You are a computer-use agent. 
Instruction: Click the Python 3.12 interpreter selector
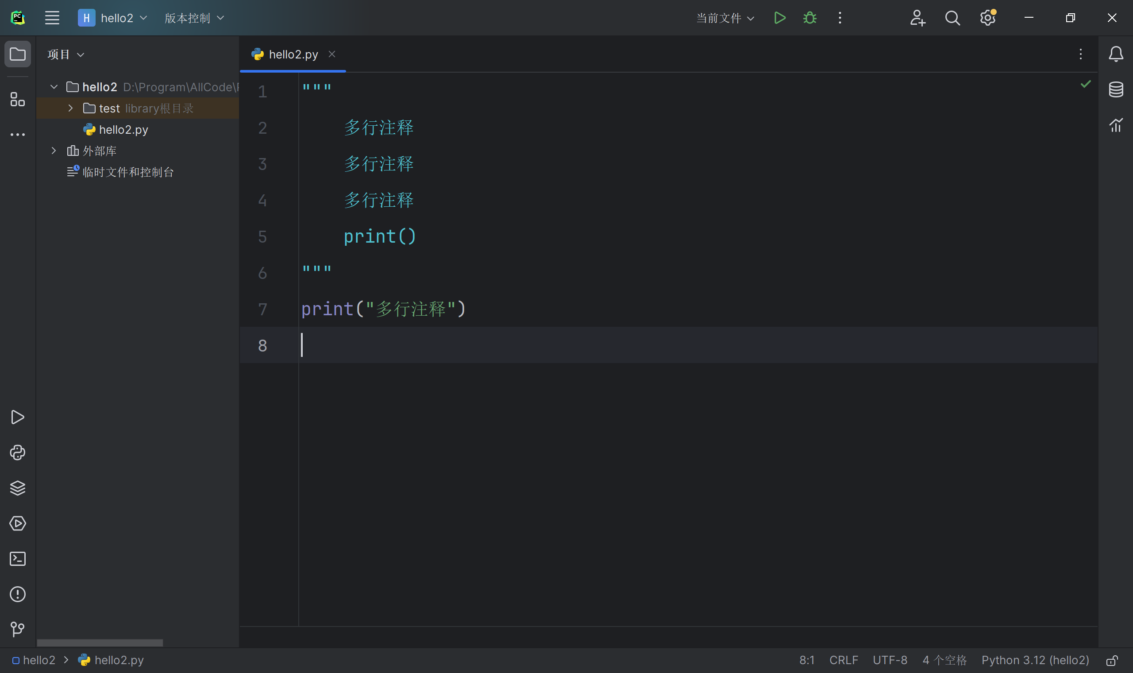(x=1035, y=660)
